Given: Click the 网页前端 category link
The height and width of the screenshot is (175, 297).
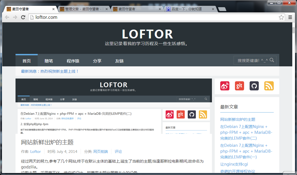Looking at the screenshot, I should [x=100, y=152].
